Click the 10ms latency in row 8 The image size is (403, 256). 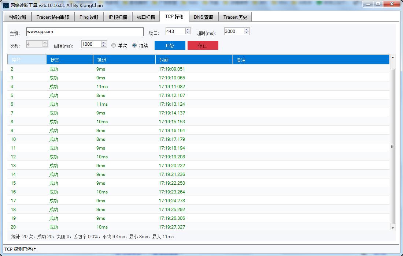(x=102, y=121)
